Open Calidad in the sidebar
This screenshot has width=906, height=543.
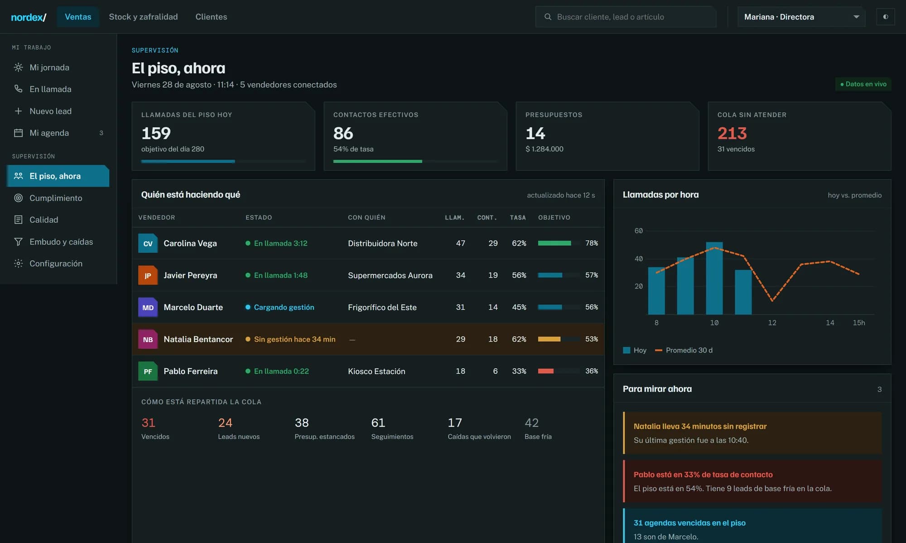(x=58, y=220)
